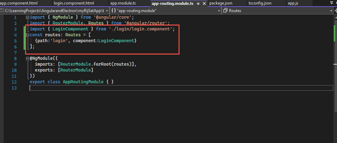The height and width of the screenshot is (143, 337).
Task: Open the tab overflow list arrow
Action: click(x=331, y=3)
